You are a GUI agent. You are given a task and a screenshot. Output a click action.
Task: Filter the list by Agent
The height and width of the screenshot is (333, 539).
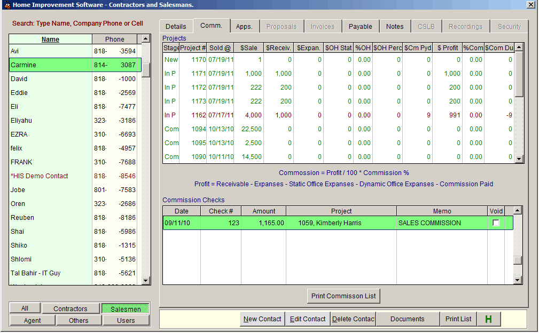point(32,320)
